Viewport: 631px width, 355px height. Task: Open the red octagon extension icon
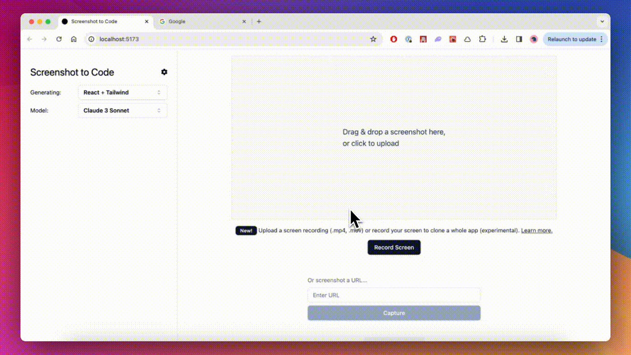pos(393,39)
